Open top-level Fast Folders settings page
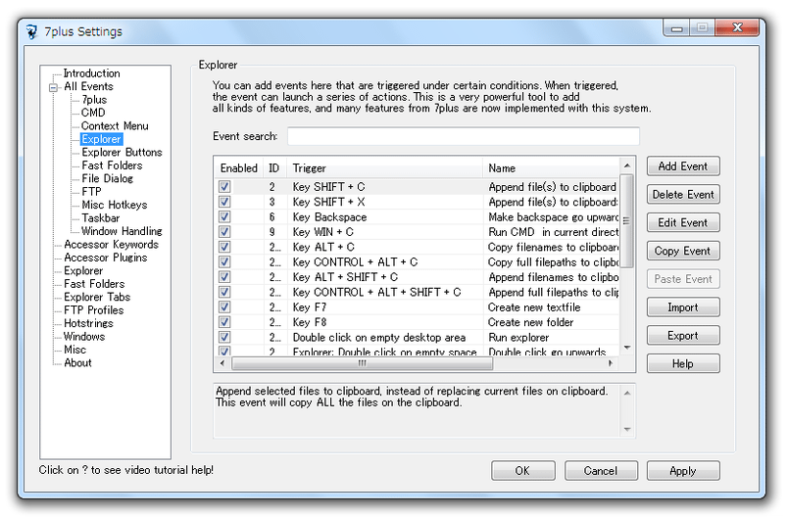Image resolution: width=788 pixels, height=518 pixels. [94, 284]
